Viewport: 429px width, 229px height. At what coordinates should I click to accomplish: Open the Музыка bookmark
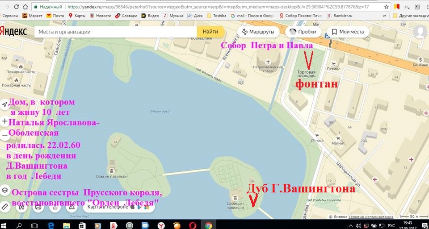[x=173, y=16]
